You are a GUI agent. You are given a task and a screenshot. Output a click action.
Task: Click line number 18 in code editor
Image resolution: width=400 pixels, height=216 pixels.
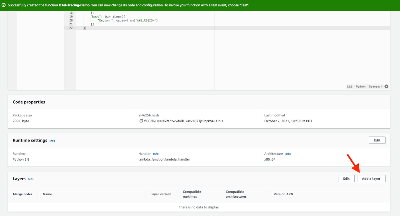coord(71,13)
